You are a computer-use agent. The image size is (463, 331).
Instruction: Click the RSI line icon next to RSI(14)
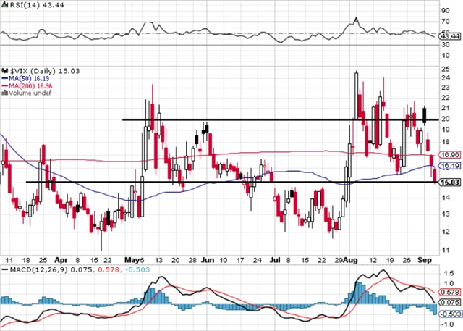6,5
